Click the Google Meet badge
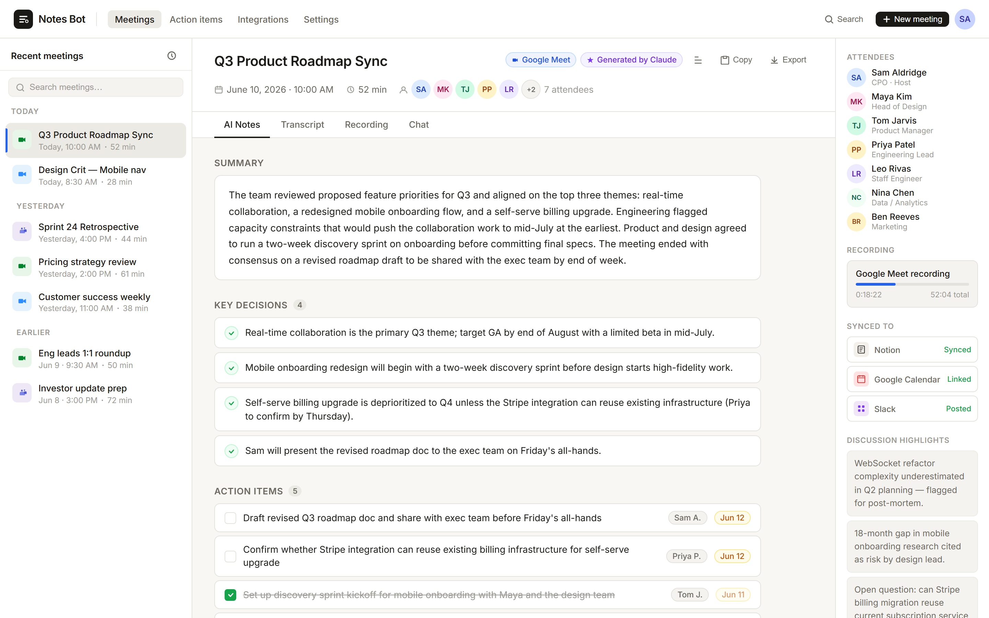989x618 pixels. point(541,60)
